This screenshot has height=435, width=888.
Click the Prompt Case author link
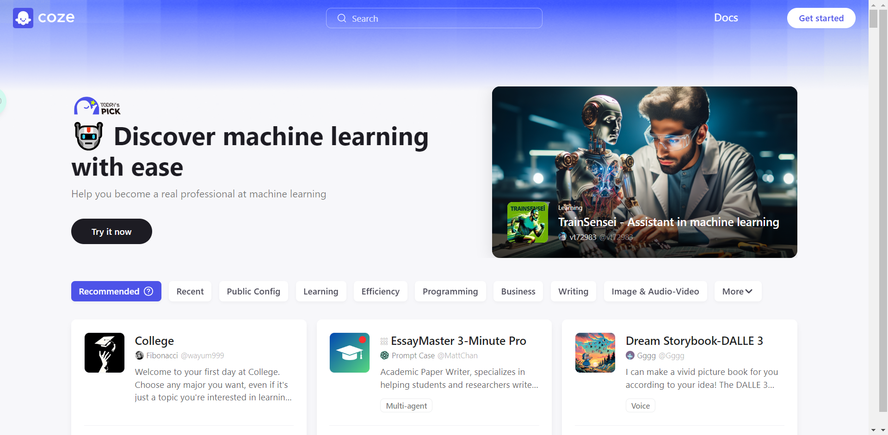click(413, 355)
